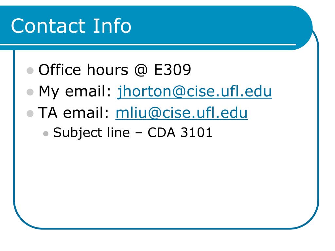Screen dimensions: 335x251
Task: Select the Subject line sub-bullet text
Action: click(x=133, y=133)
